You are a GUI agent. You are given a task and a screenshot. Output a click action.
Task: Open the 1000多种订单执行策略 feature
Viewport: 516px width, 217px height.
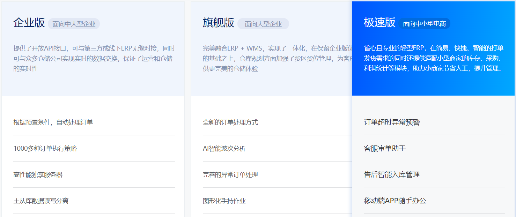click(45, 149)
